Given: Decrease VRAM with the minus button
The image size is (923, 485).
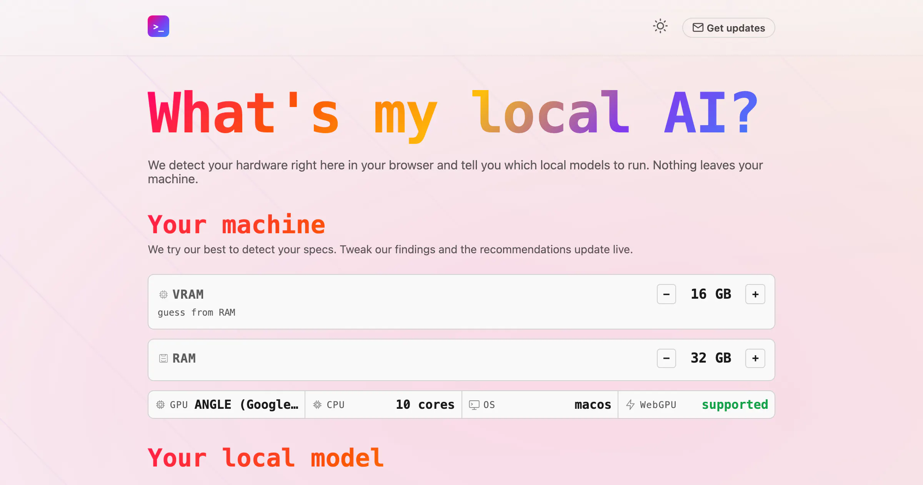Looking at the screenshot, I should click(x=666, y=294).
